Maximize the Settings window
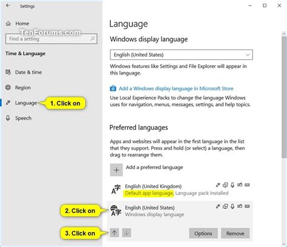The height and width of the screenshot is (247, 287). point(265,5)
